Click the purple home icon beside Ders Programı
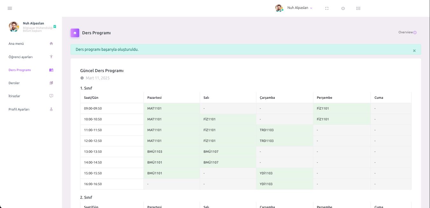The height and width of the screenshot is (208, 430). [75, 33]
